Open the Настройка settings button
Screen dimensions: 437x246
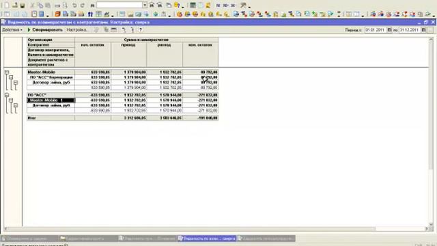(76, 29)
